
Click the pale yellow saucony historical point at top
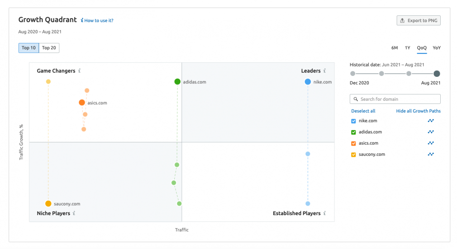(x=48, y=81)
